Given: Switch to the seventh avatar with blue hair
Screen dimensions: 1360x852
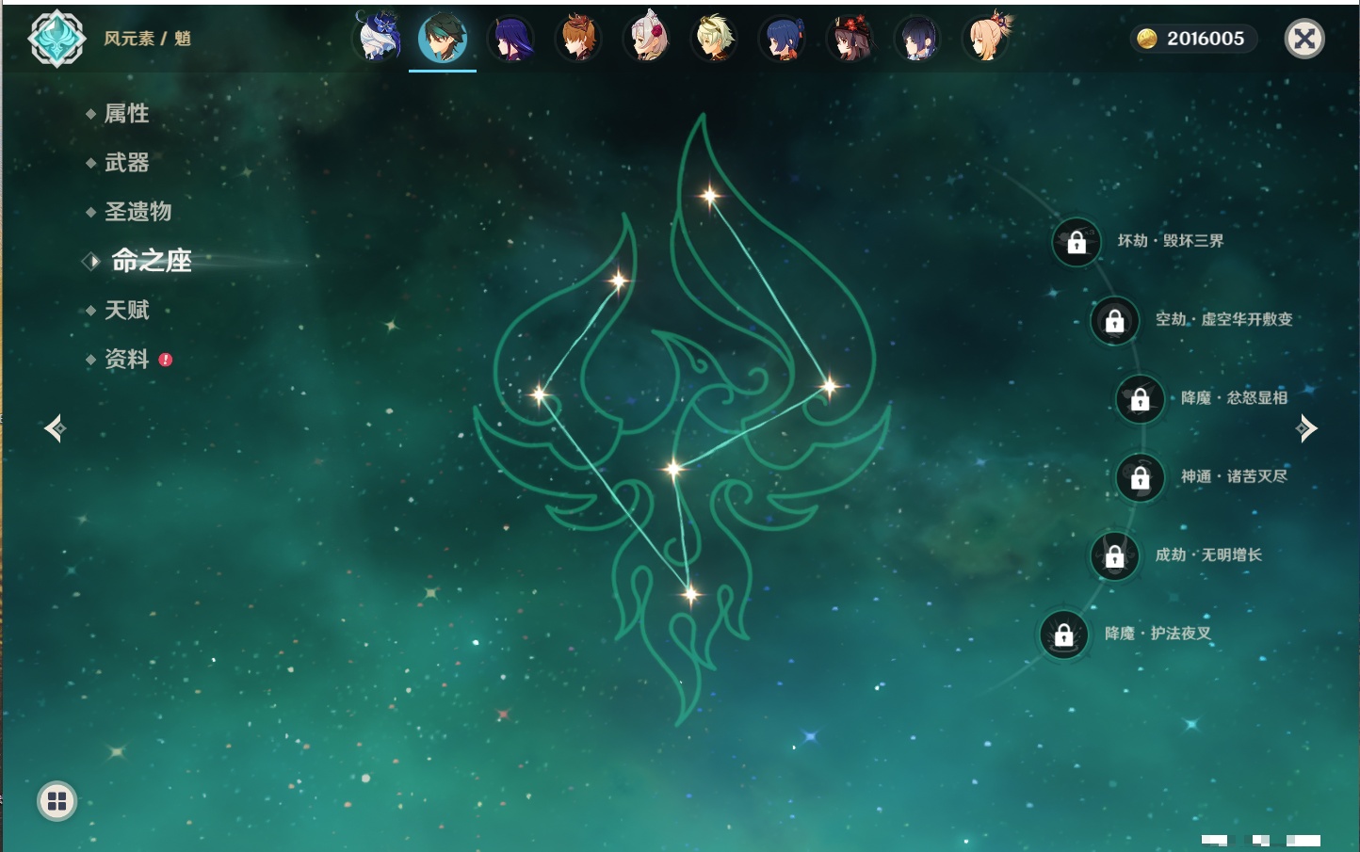Looking at the screenshot, I should (783, 39).
